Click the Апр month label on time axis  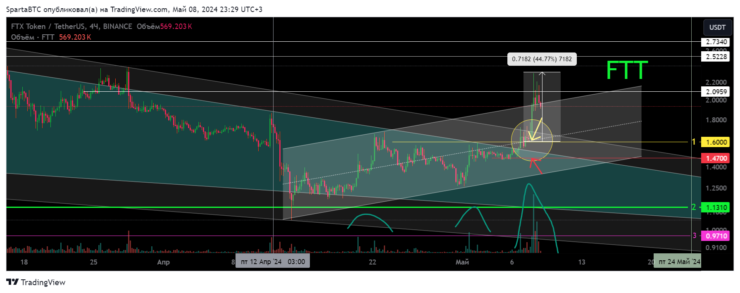click(163, 262)
